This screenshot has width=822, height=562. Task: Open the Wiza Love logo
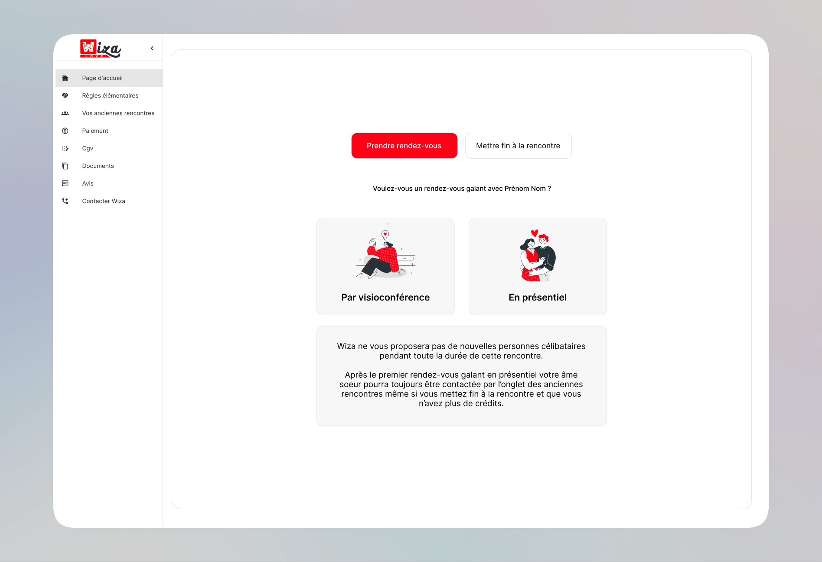coord(101,49)
